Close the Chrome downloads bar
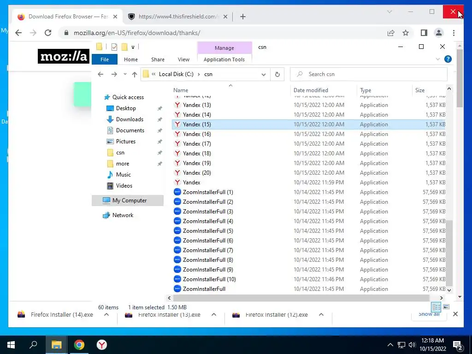This screenshot has height=354, width=472. coord(455,314)
